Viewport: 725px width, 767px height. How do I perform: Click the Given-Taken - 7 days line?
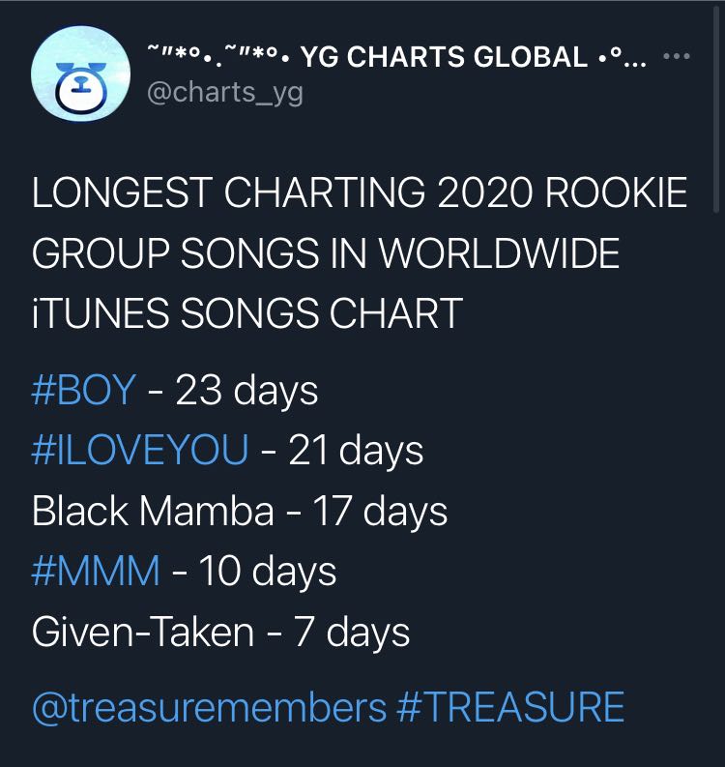tap(220, 632)
